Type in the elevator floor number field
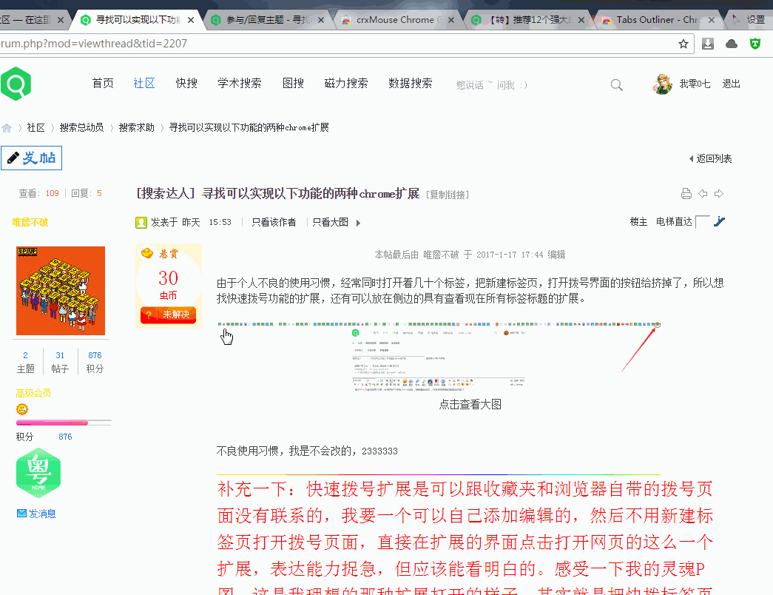 click(x=702, y=221)
